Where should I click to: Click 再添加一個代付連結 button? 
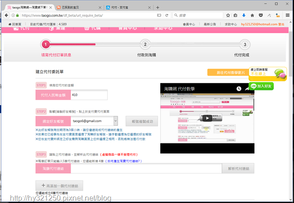click(x=59, y=186)
